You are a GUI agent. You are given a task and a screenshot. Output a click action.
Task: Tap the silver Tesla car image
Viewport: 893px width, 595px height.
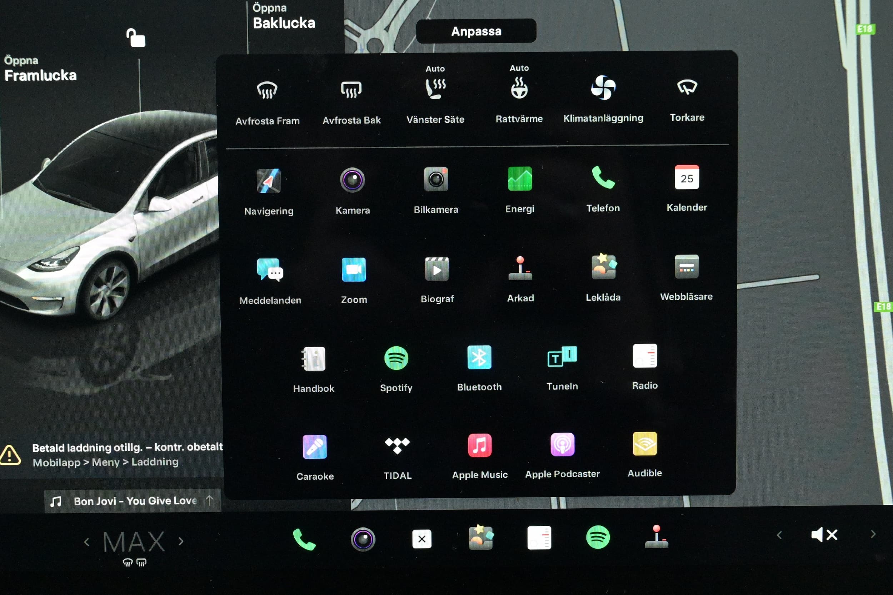[110, 216]
